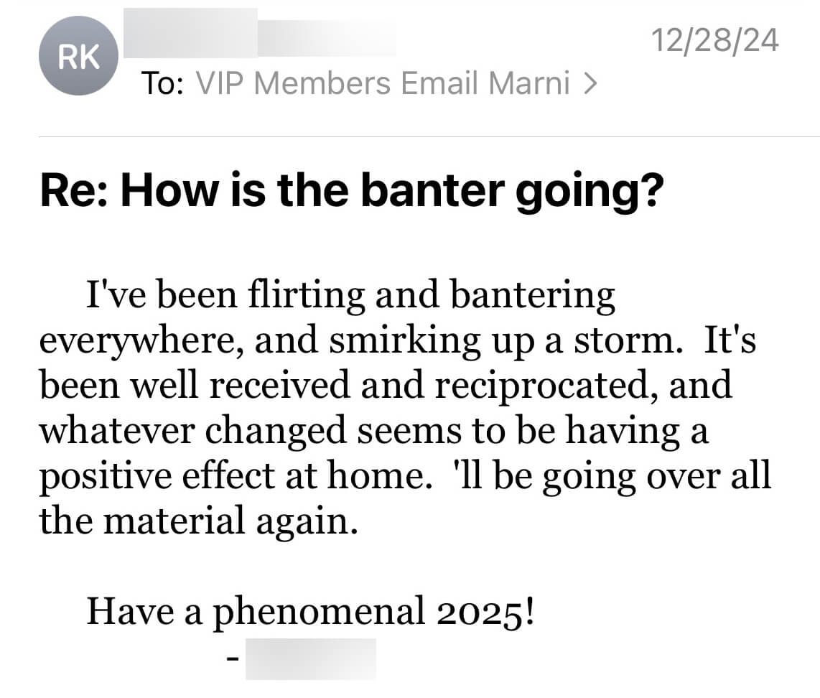This screenshot has width=820, height=698.
Task: Select the 12/28/24 date stamp
Action: click(x=715, y=40)
